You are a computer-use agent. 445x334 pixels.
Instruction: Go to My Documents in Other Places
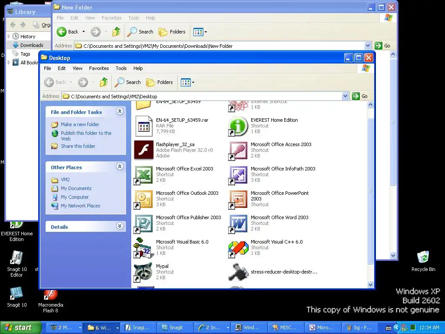click(76, 188)
